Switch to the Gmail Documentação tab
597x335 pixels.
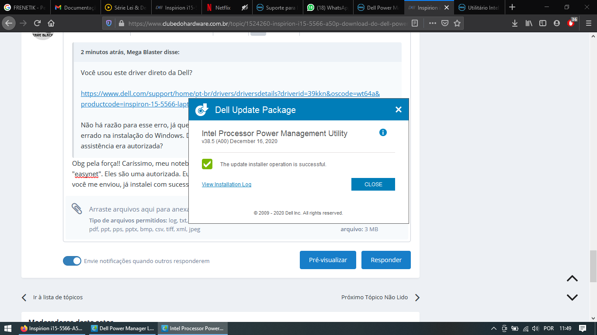[x=76, y=7]
